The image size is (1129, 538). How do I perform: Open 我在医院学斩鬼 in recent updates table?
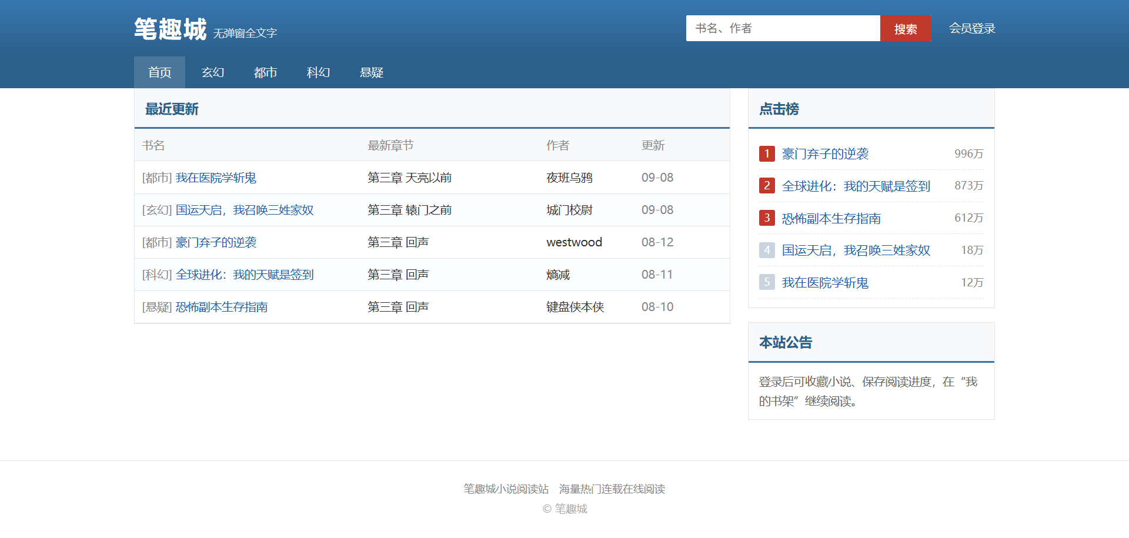pyautogui.click(x=216, y=178)
